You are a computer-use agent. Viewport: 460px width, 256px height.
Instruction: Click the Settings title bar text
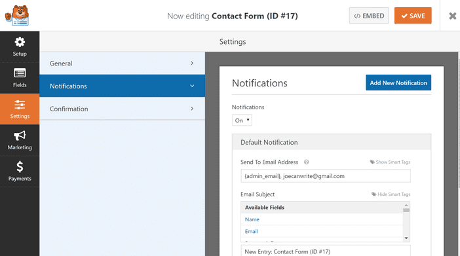coord(233,42)
